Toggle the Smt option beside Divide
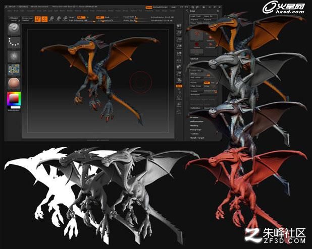312x249 pixels. click(207, 83)
